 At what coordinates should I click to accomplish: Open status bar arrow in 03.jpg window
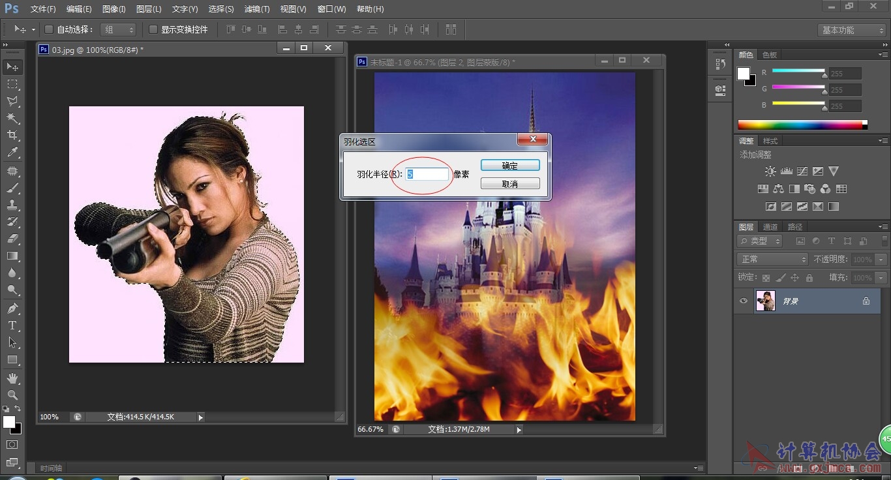pos(200,417)
